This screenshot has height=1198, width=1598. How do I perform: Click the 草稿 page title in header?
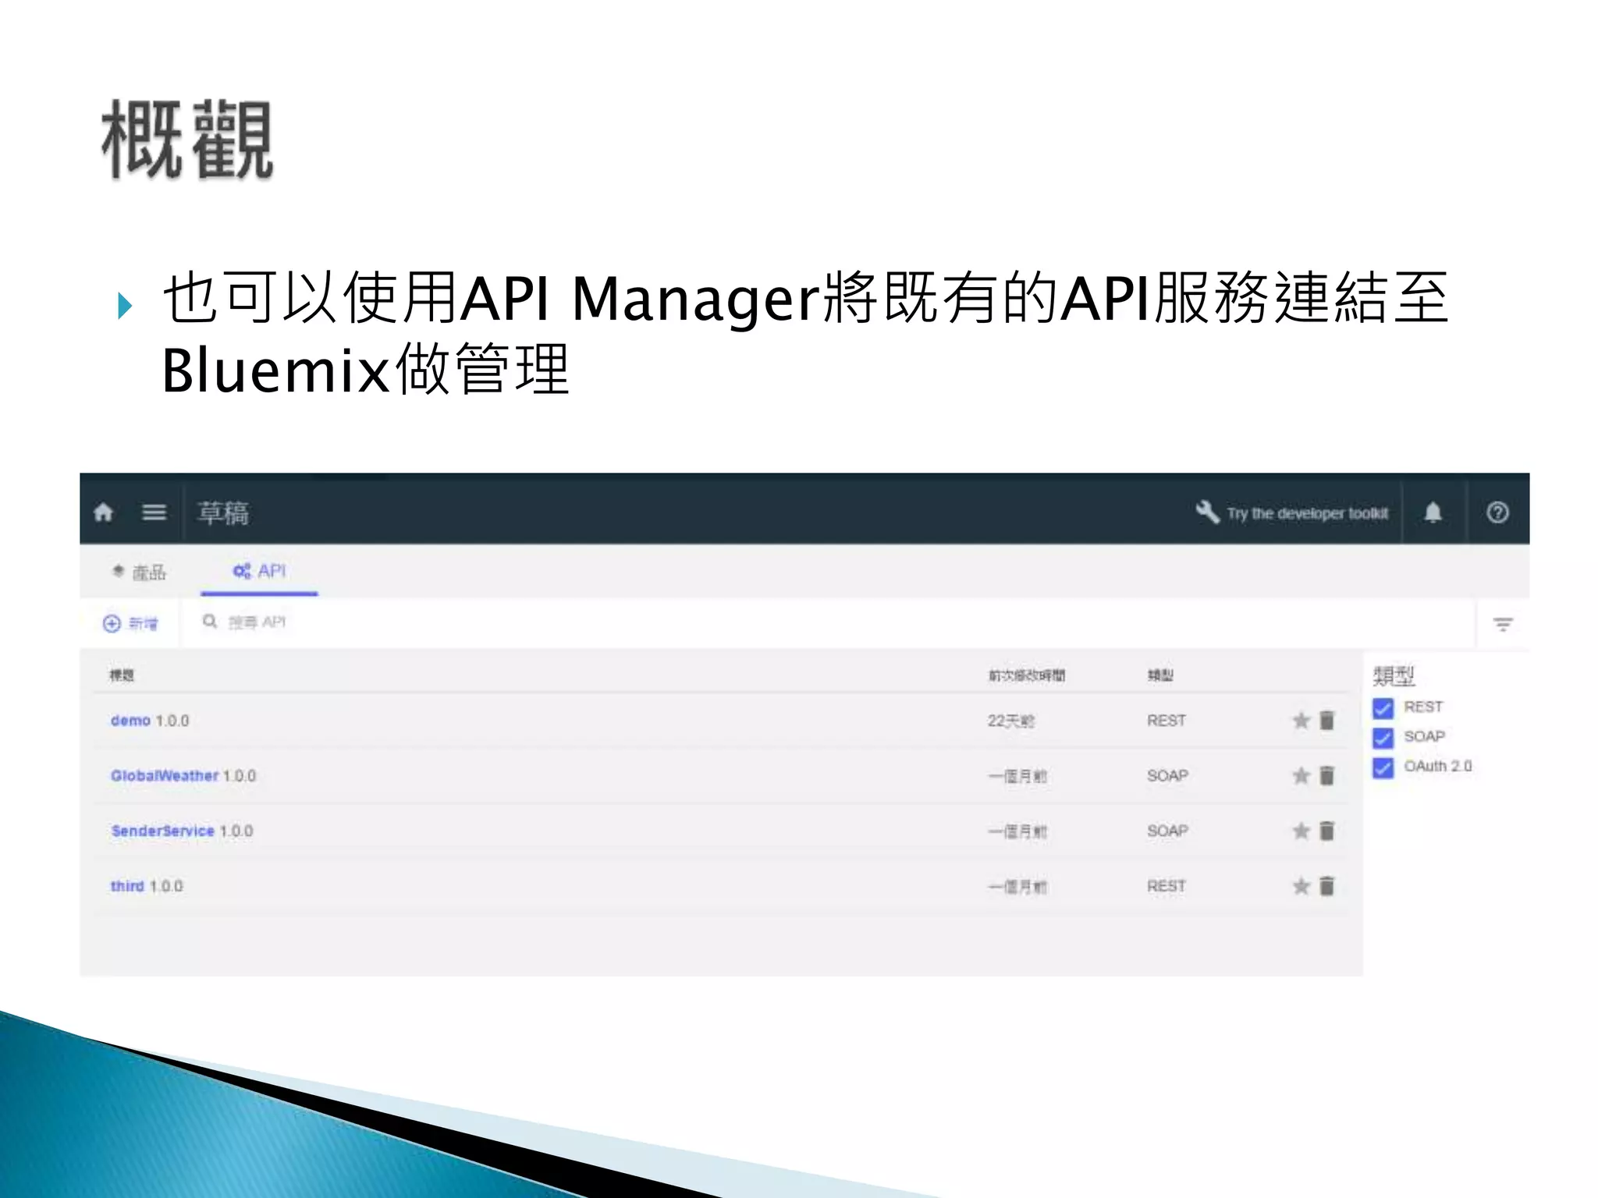pos(223,513)
